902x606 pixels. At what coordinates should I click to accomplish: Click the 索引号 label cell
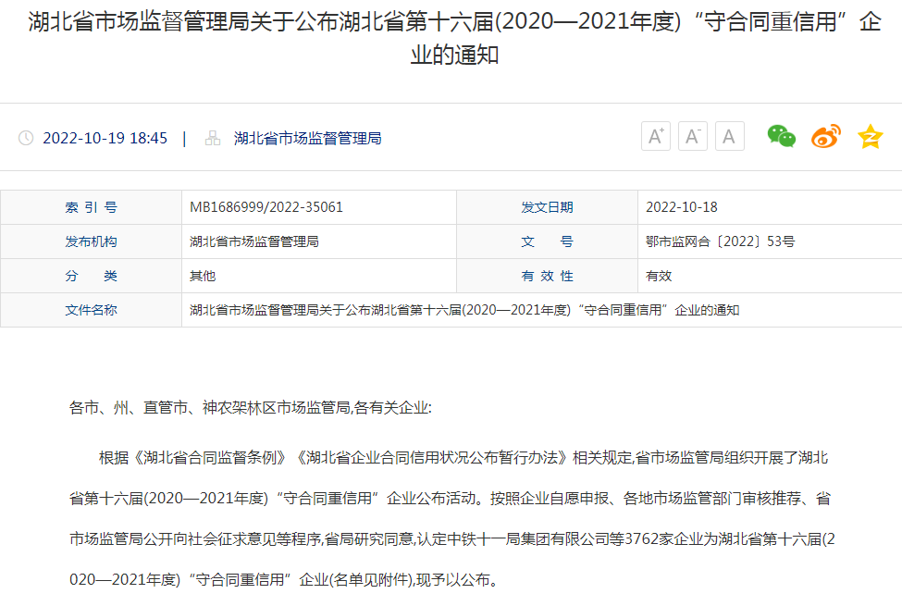point(91,207)
